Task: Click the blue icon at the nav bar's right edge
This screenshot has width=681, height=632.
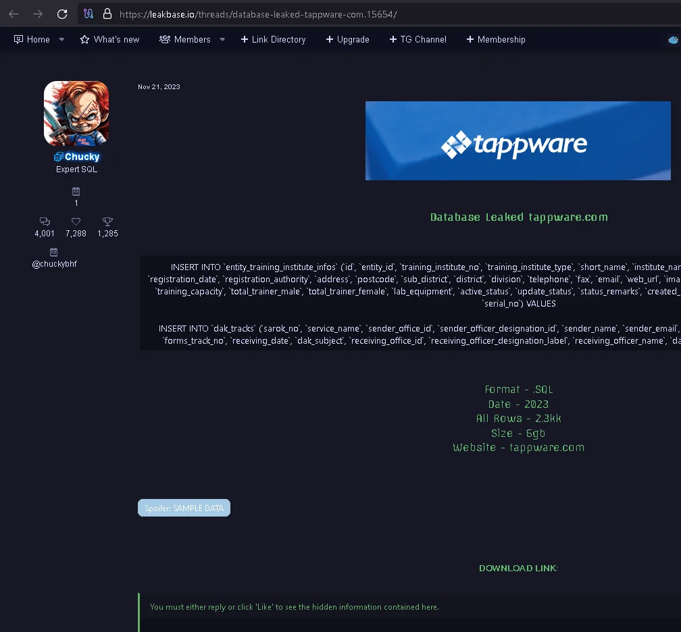Action: pos(673,40)
